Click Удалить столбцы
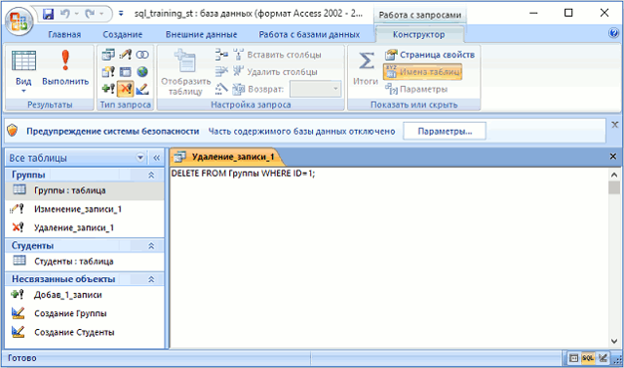 click(x=275, y=71)
